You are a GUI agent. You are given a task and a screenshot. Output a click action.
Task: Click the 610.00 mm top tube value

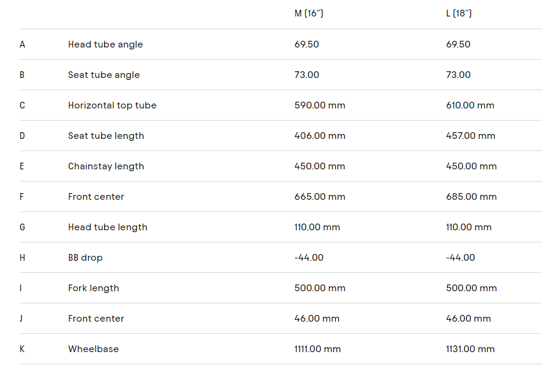(x=470, y=105)
